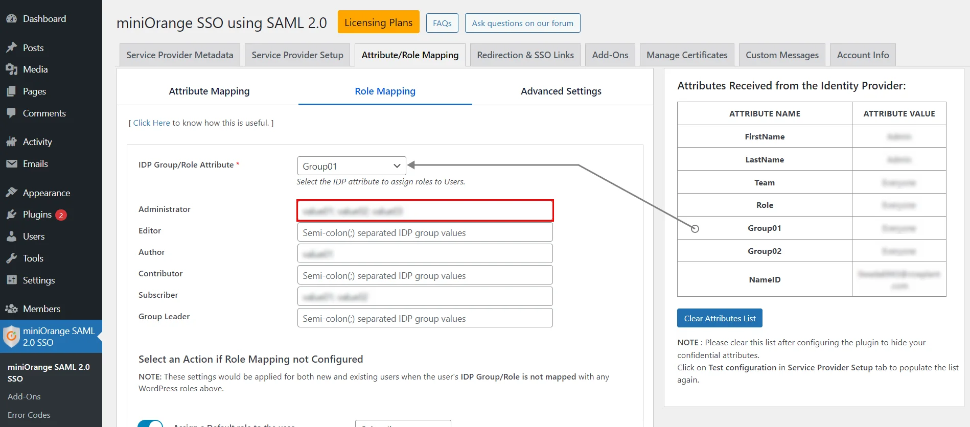Screen dimensions: 970x427
Task: Click the Plugins update count badge
Action: (x=61, y=215)
